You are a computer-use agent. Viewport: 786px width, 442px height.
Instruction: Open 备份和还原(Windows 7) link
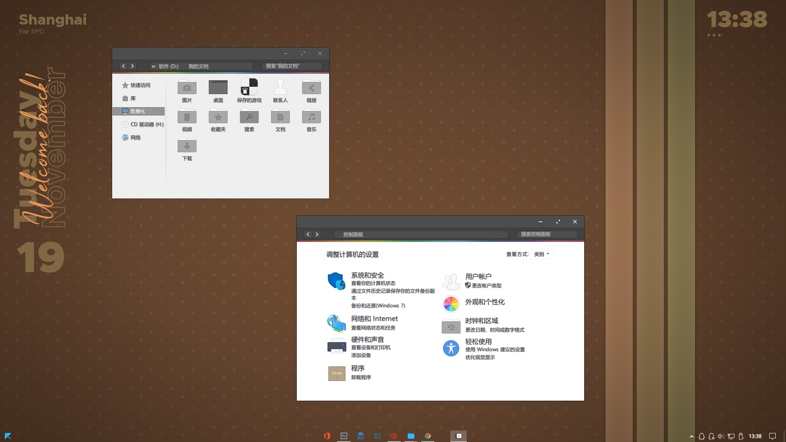tap(378, 306)
